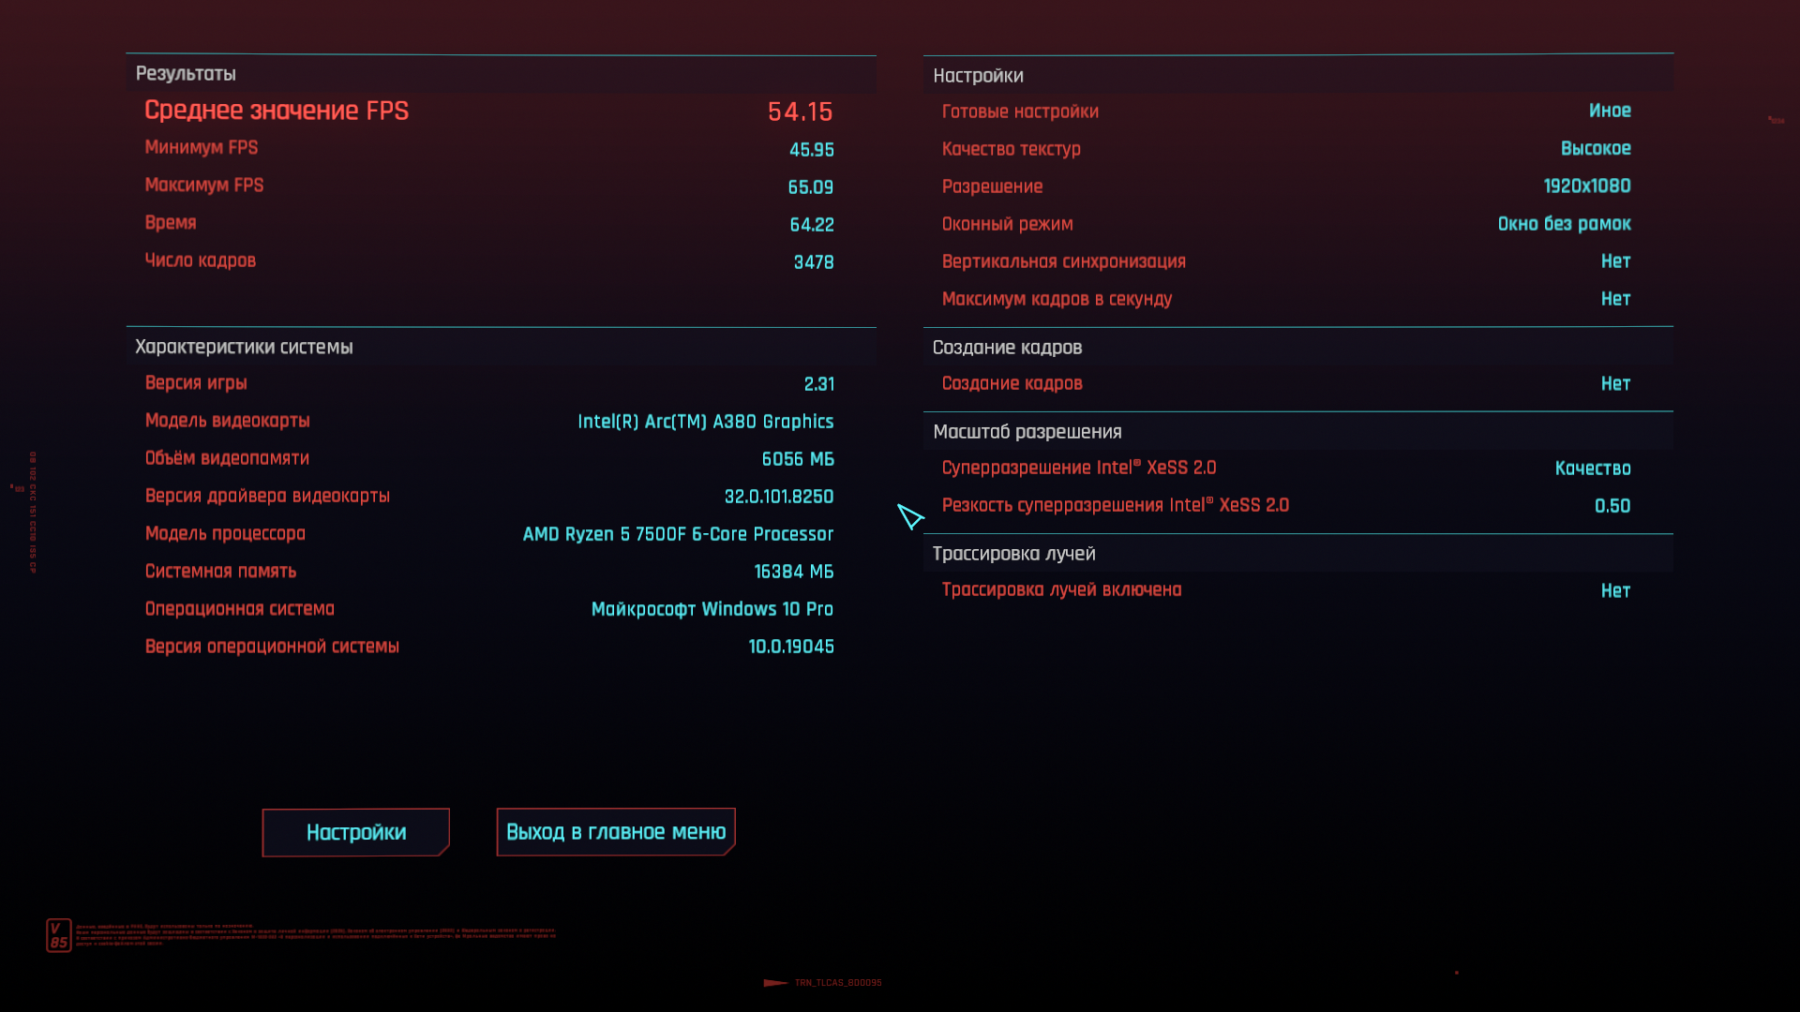The image size is (1800, 1012).
Task: Click Вертикальная синхронизация value Нет
Action: [1614, 261]
